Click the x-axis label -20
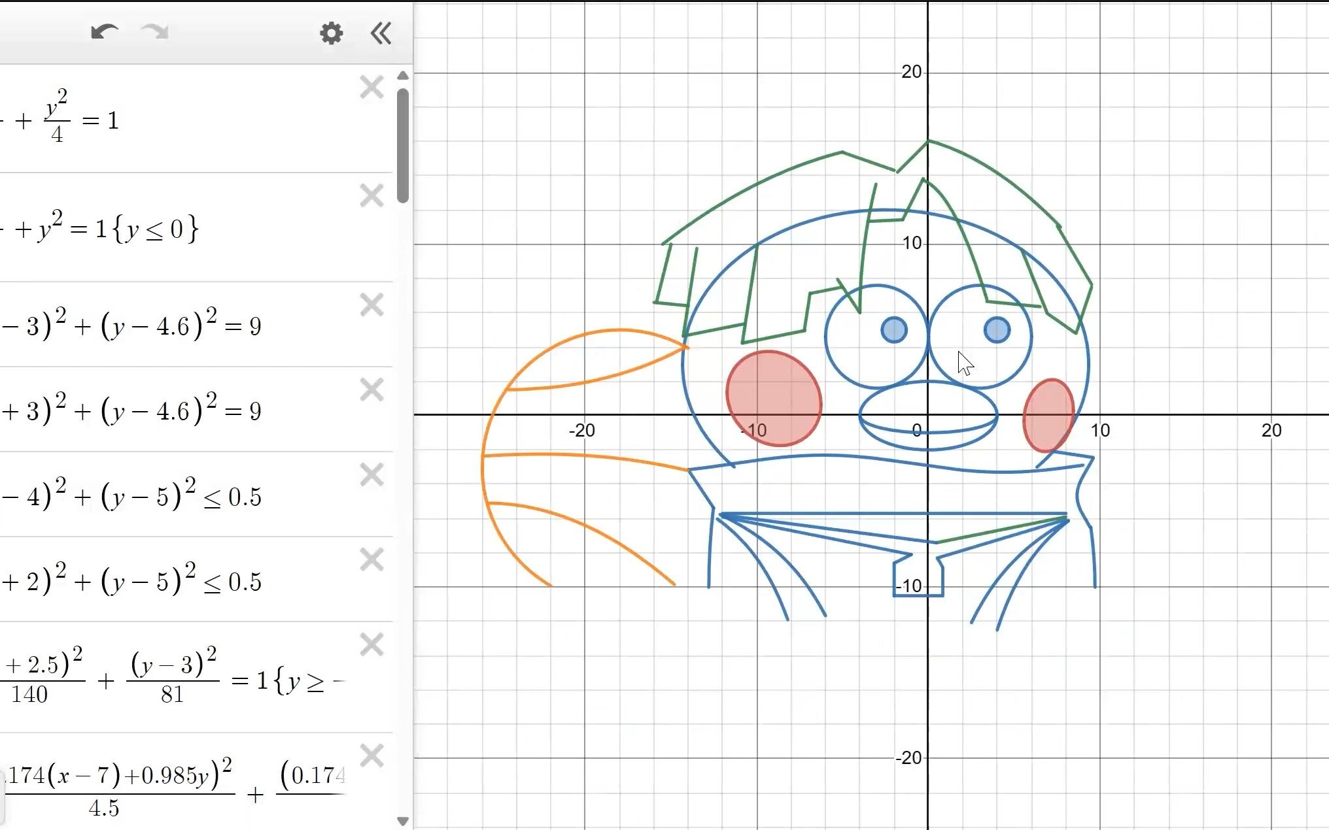Viewport: 1329px width, 830px height. tap(581, 430)
